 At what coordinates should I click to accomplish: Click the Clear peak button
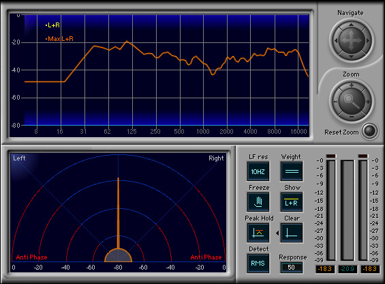click(292, 233)
